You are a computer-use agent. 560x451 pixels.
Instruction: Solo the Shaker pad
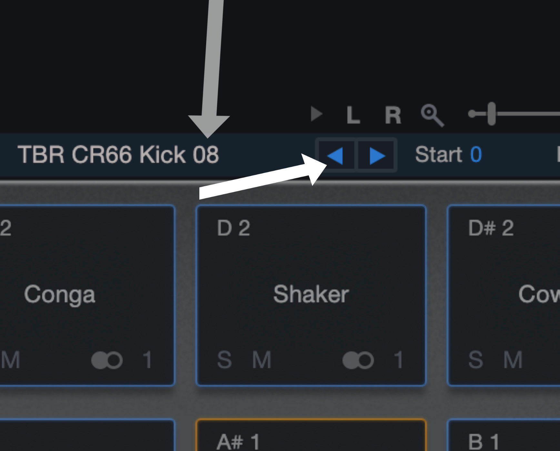pyautogui.click(x=224, y=360)
